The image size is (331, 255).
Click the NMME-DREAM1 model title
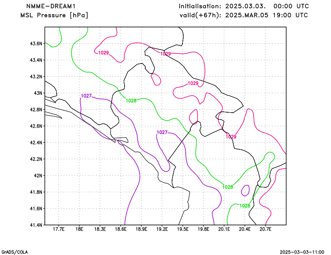coord(51,6)
